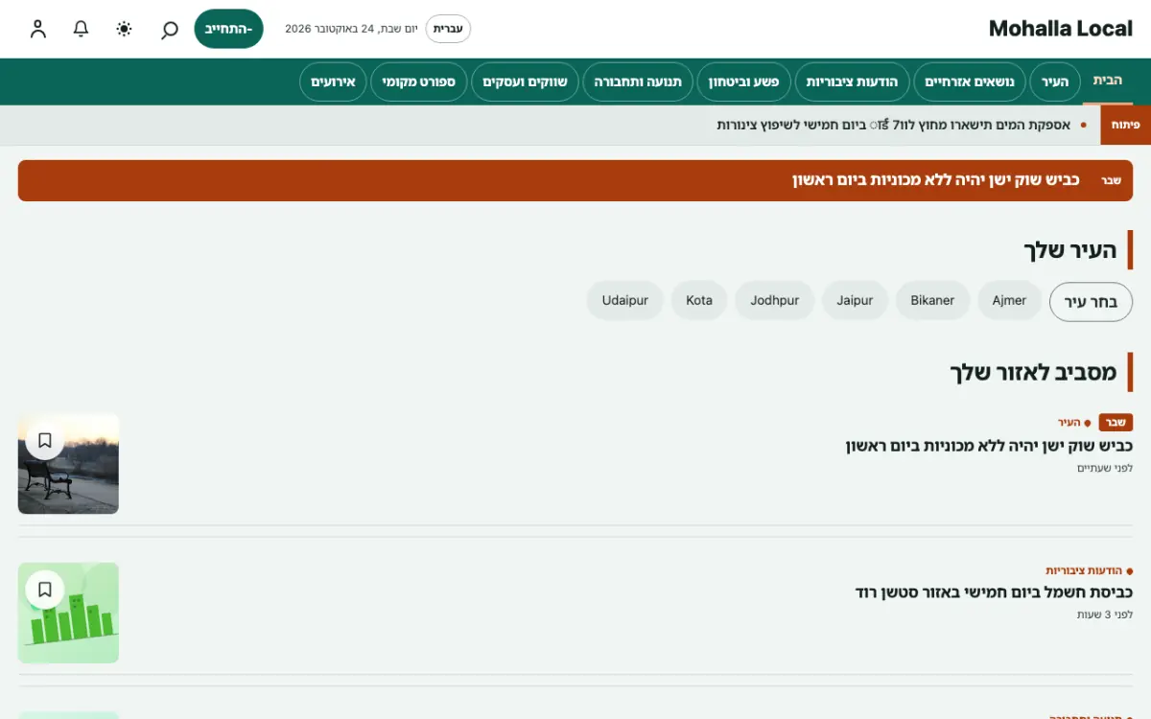Click the פיתוח ticker label

[x=1125, y=126]
